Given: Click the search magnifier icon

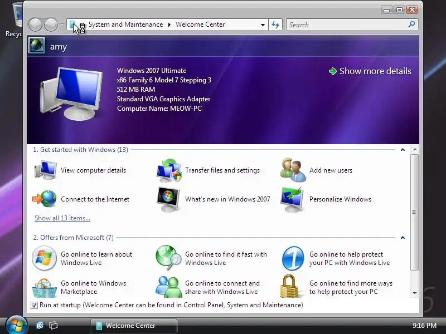Looking at the screenshot, I should (411, 24).
